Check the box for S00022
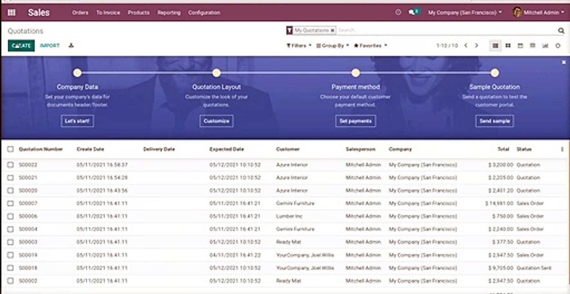 pos(10,165)
